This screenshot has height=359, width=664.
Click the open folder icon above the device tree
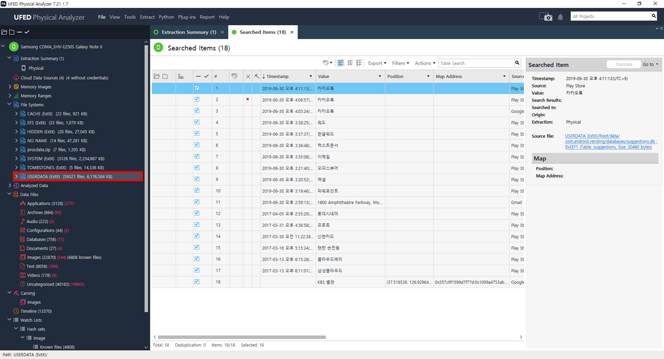pos(4,32)
